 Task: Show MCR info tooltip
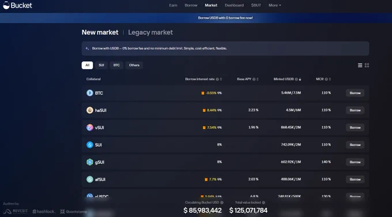coord(326,79)
